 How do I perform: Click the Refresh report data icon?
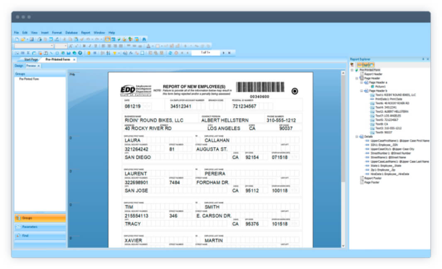170,53
